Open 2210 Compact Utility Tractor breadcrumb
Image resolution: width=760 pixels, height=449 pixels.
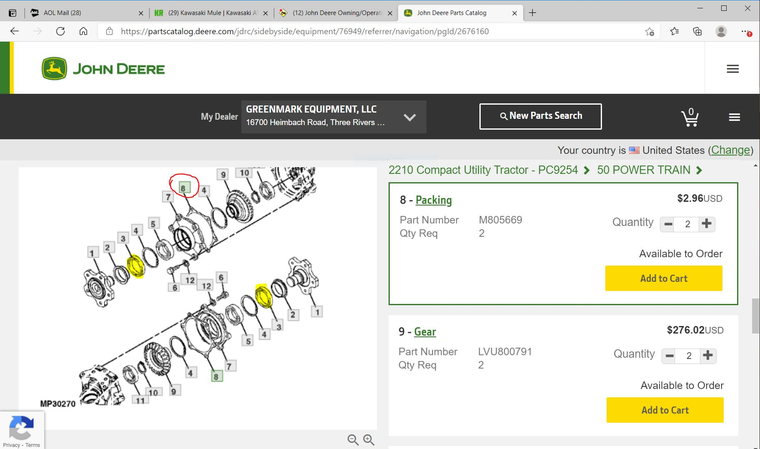coord(483,170)
